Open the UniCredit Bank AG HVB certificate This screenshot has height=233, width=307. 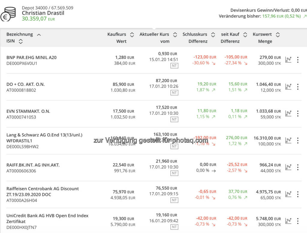click(47, 216)
